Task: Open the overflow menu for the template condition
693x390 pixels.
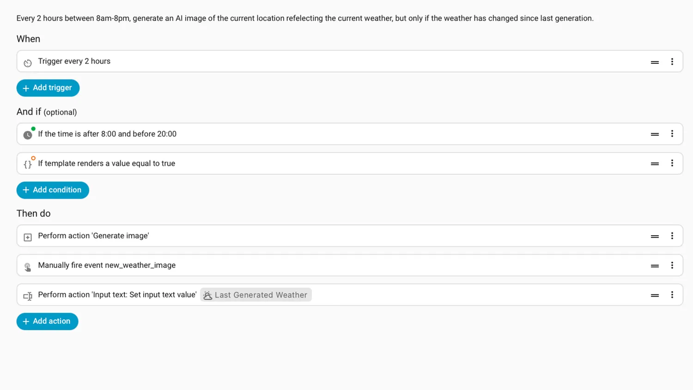Action: (x=672, y=164)
